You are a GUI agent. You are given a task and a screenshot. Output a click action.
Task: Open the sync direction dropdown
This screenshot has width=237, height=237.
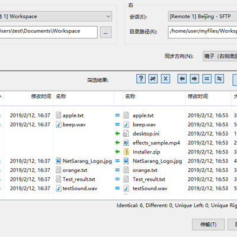220,56
